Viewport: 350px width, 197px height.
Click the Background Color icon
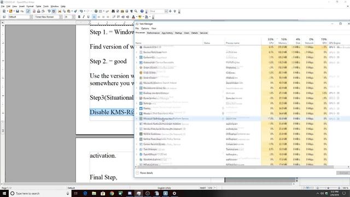(147, 17)
